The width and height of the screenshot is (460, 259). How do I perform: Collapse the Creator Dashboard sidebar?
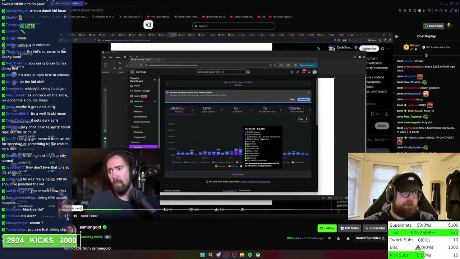[155, 80]
